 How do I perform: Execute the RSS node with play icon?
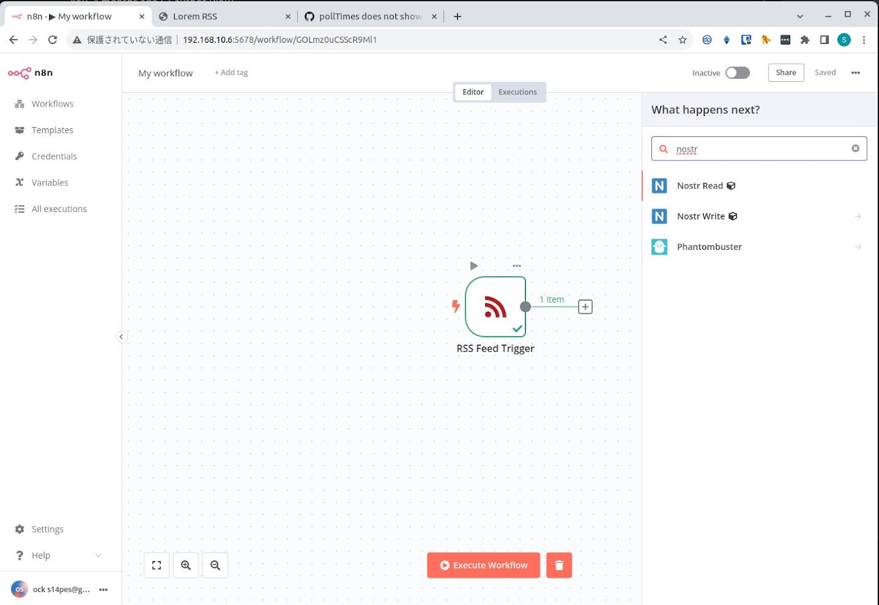474,266
